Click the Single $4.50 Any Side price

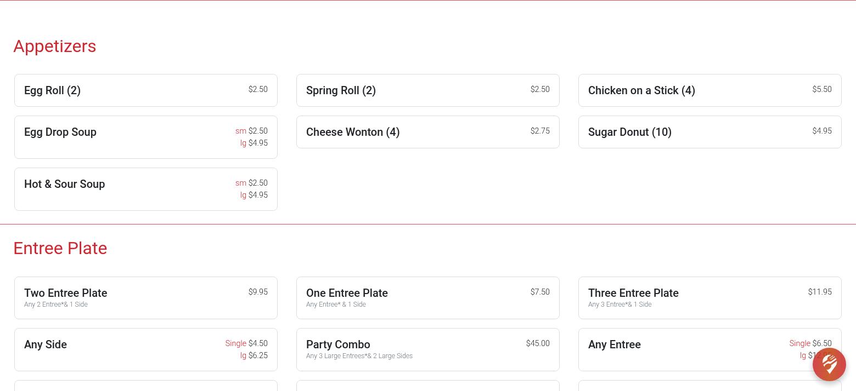258,343
